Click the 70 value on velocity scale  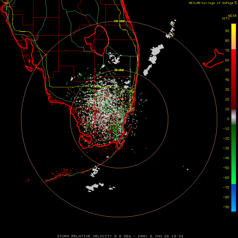click(227, 51)
